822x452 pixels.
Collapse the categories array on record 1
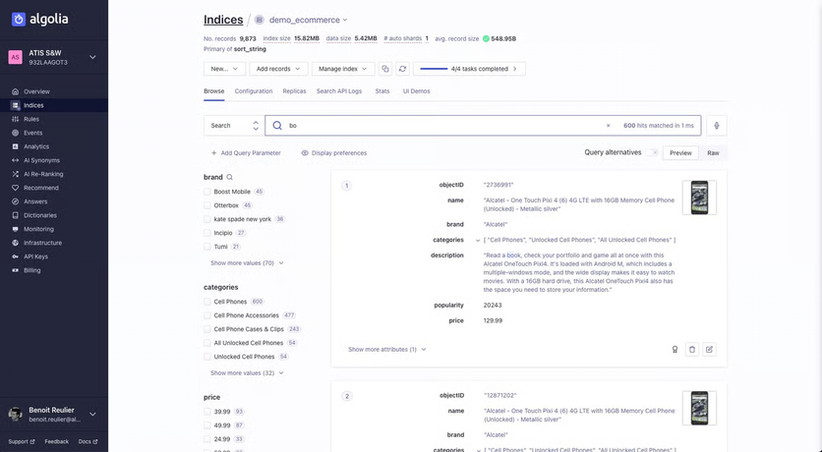point(478,241)
